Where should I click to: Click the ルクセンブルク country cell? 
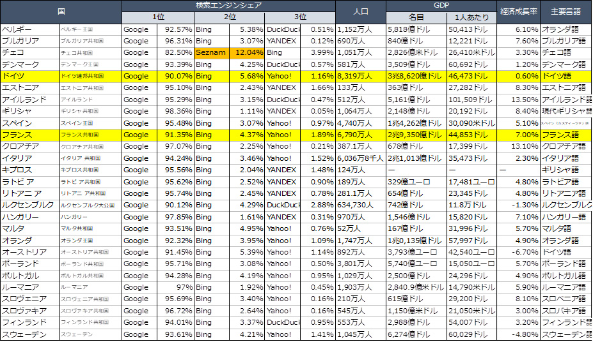click(30, 205)
